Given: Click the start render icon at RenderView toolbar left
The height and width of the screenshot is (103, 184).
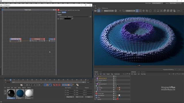Looking at the screenshot, I should [x=95, y=11].
